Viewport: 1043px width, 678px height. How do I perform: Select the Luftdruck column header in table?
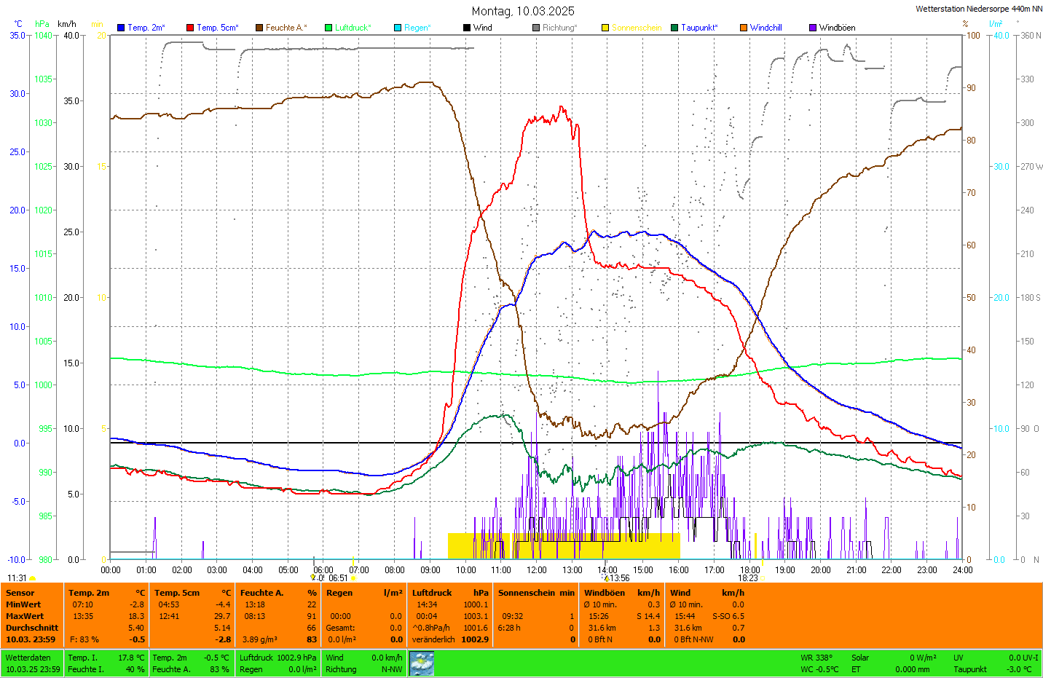432,593
